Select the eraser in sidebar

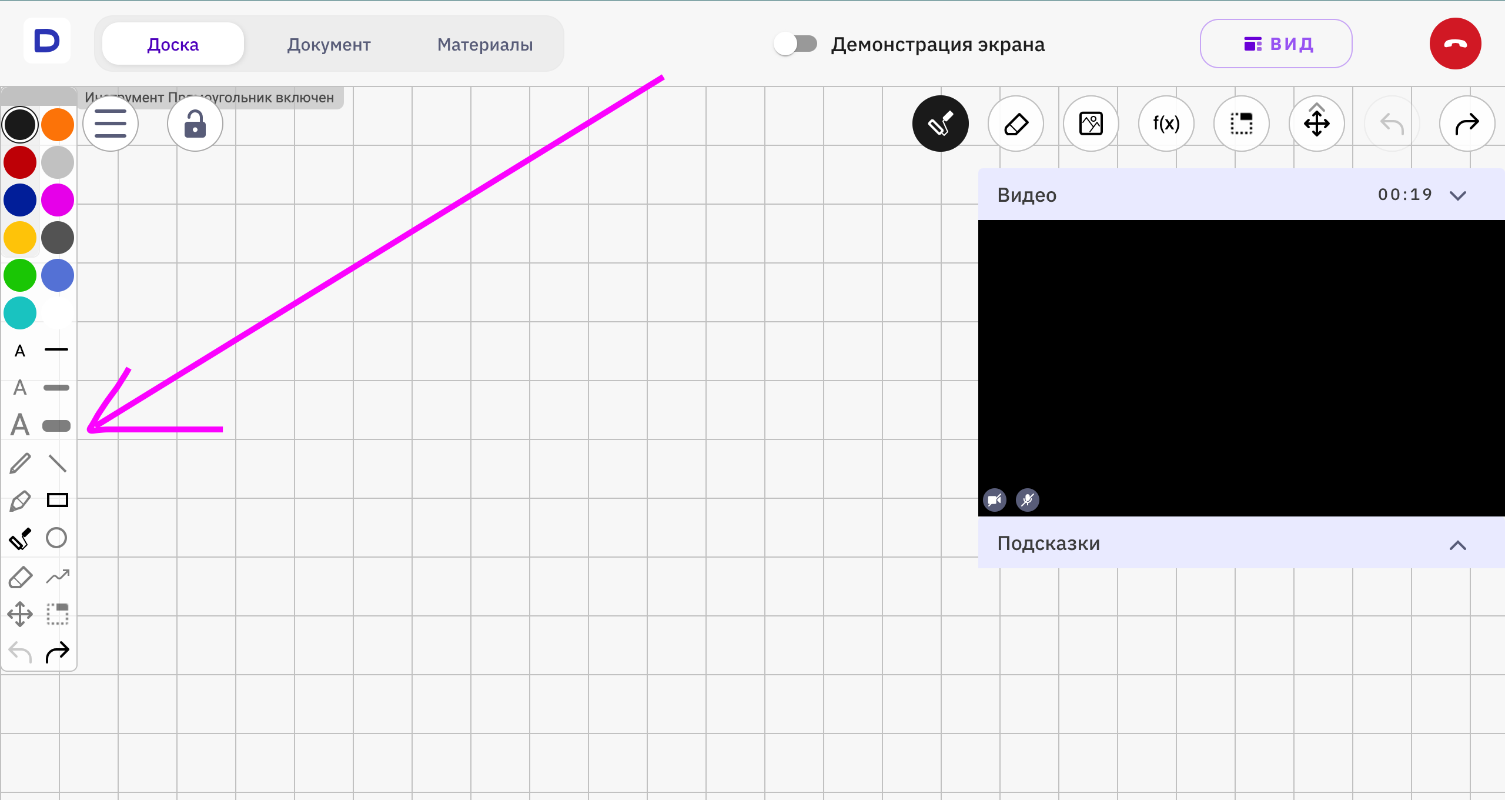click(20, 578)
